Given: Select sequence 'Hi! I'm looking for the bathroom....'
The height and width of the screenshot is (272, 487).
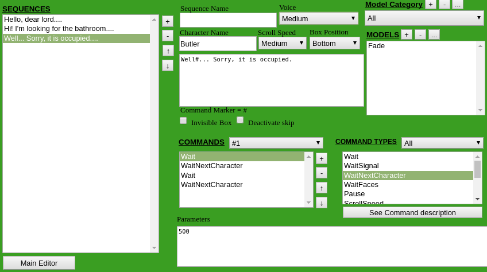Looking at the screenshot, I should coord(76,29).
